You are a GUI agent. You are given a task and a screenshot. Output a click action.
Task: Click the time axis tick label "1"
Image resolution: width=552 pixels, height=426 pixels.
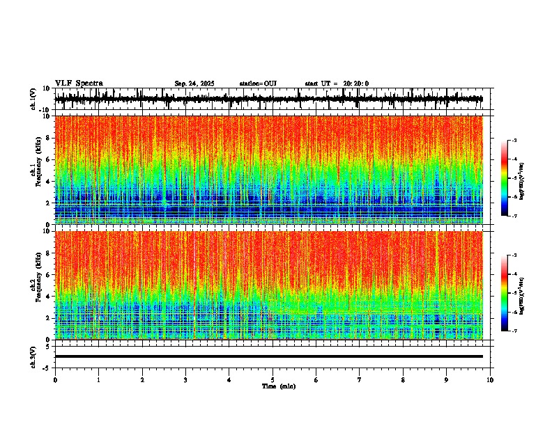coord(98,380)
